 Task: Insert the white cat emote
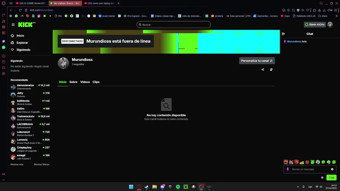coord(291,162)
